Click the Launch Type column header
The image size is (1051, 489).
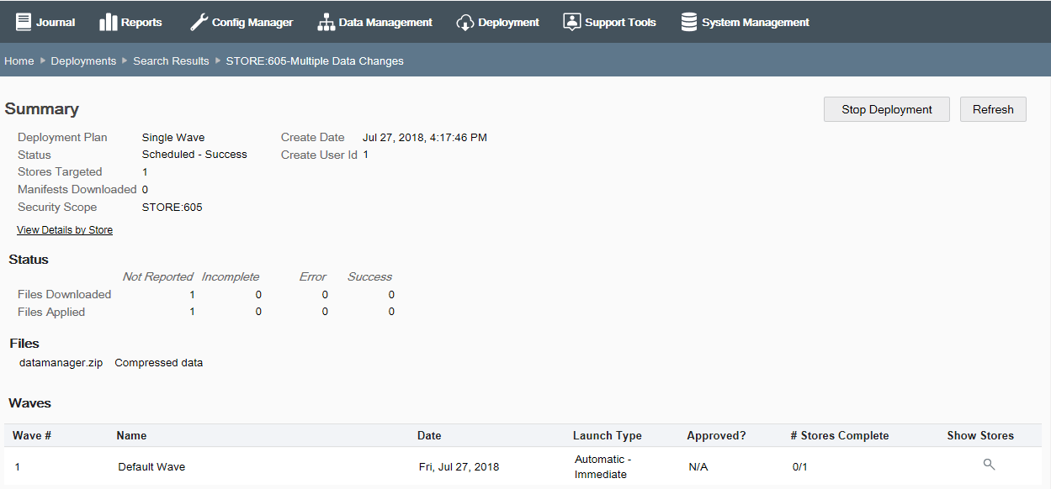point(607,435)
